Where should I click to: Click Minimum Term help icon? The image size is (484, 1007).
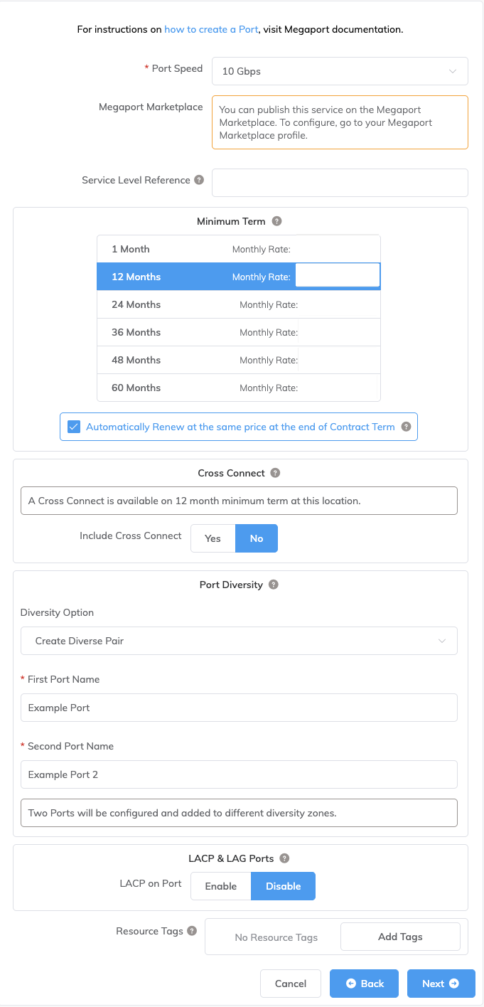click(x=277, y=221)
